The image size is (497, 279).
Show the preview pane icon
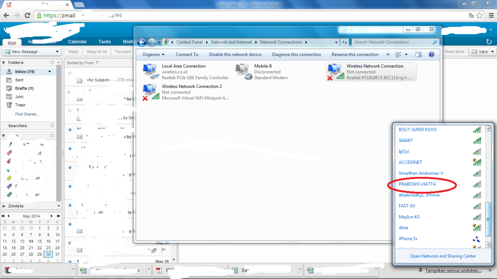(x=418, y=55)
